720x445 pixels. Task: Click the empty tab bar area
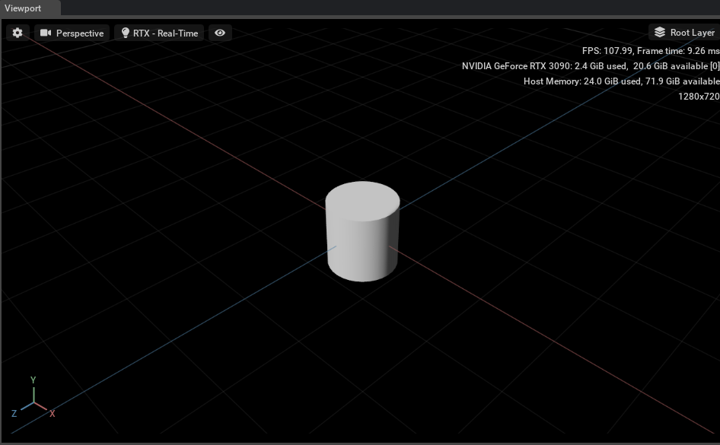coord(381,8)
